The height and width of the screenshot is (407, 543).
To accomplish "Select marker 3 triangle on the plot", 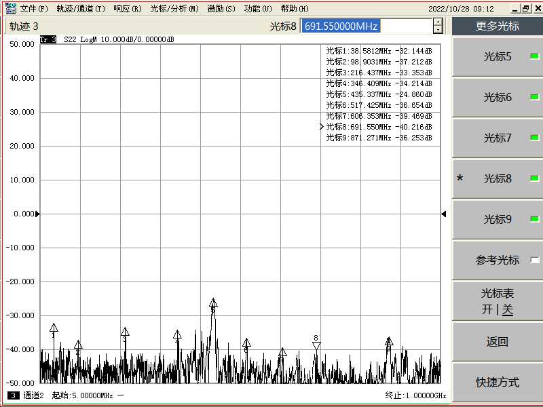I will [x=125, y=332].
